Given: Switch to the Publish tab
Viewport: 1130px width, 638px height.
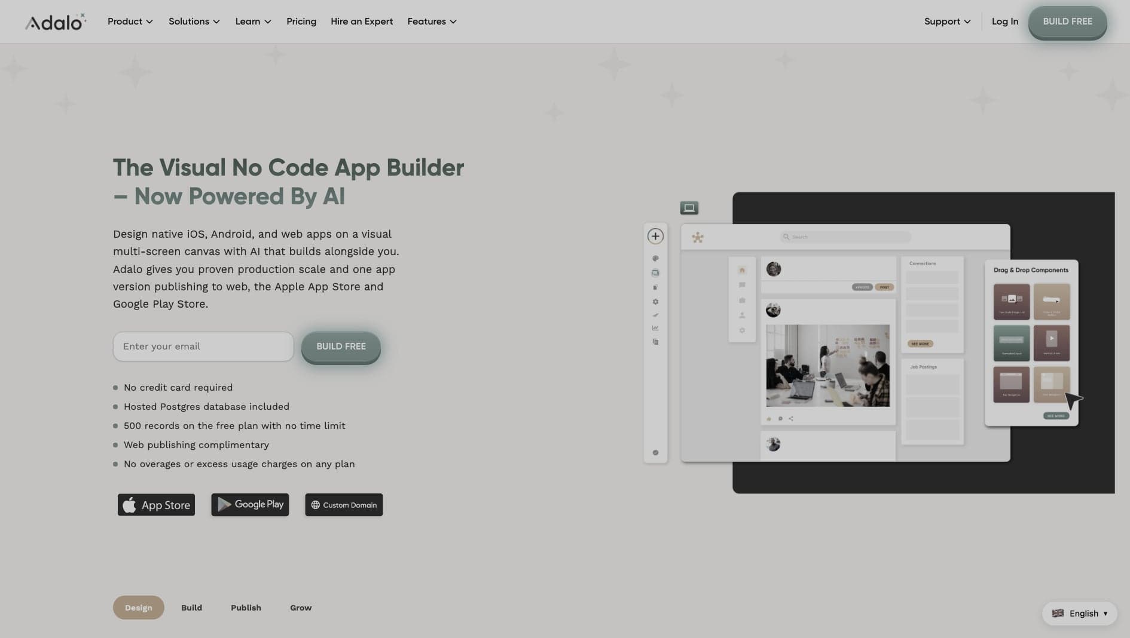Looking at the screenshot, I should coord(246,608).
